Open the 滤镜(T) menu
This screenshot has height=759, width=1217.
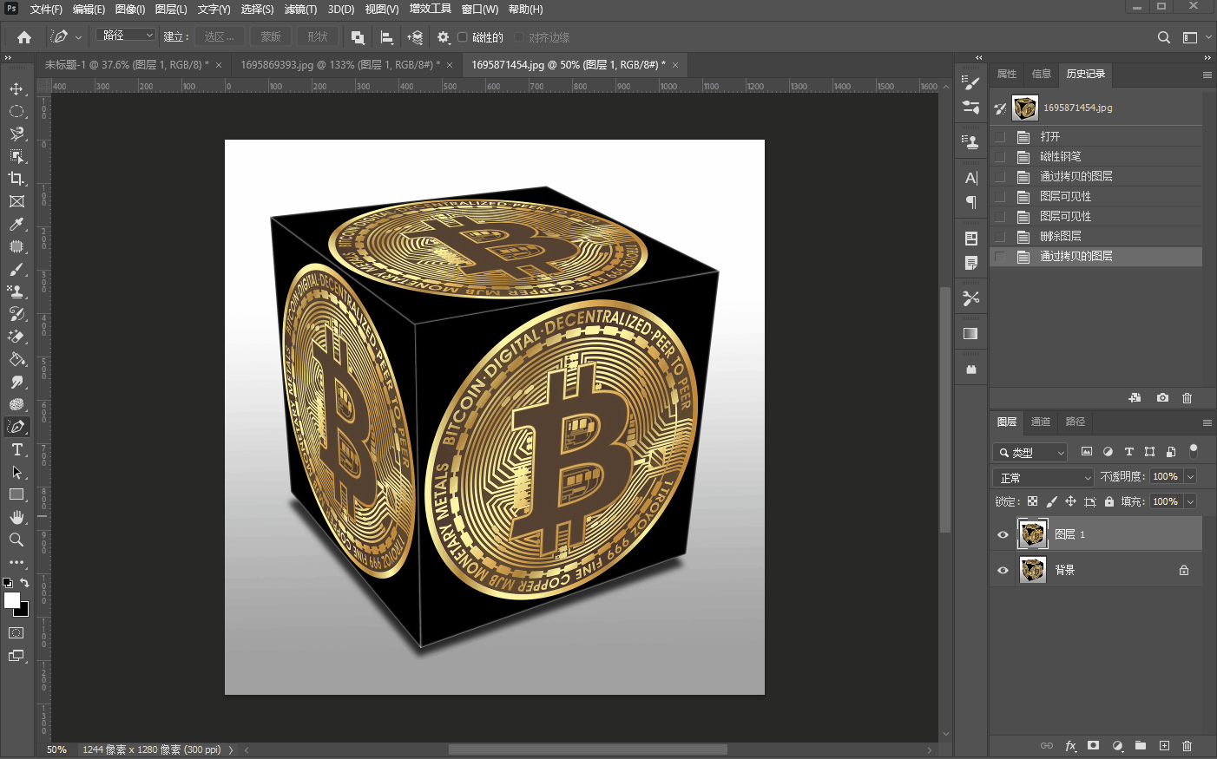click(x=300, y=10)
